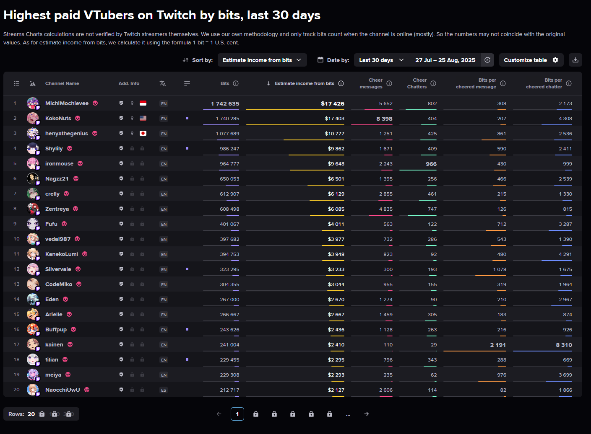This screenshot has height=434, width=591.
Task: Sort by the Channel Name column header
Action: 62,83
